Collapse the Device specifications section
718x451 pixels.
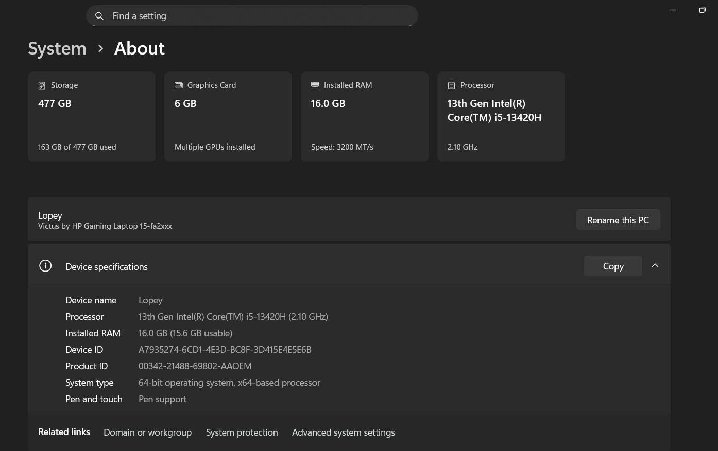tap(655, 266)
